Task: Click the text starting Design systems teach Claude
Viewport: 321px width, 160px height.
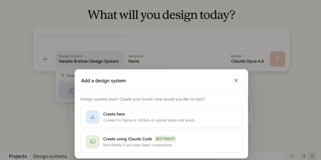Action: point(143,99)
